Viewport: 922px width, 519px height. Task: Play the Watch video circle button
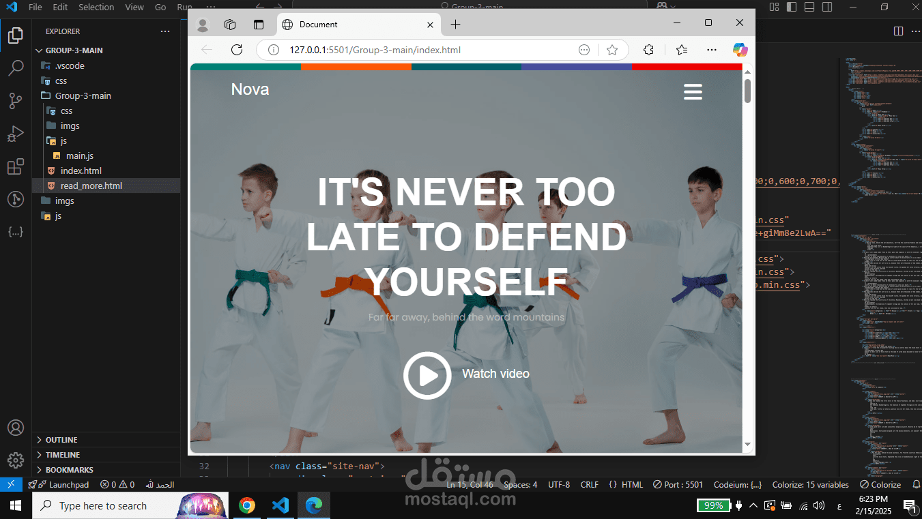427,375
